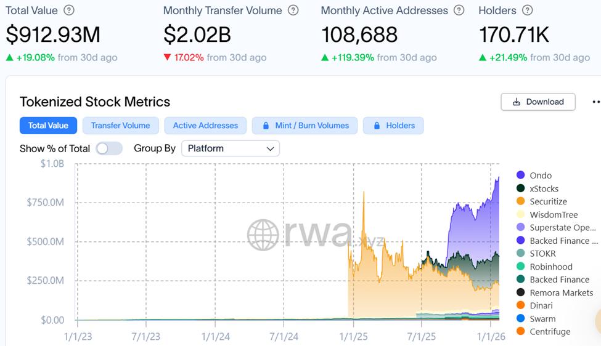Click the WisdomTree legend entry
Image resolution: width=601 pixels, height=346 pixels.
point(554,214)
